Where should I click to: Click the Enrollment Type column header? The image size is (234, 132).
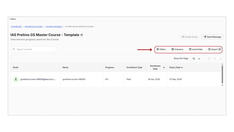(x=134, y=67)
